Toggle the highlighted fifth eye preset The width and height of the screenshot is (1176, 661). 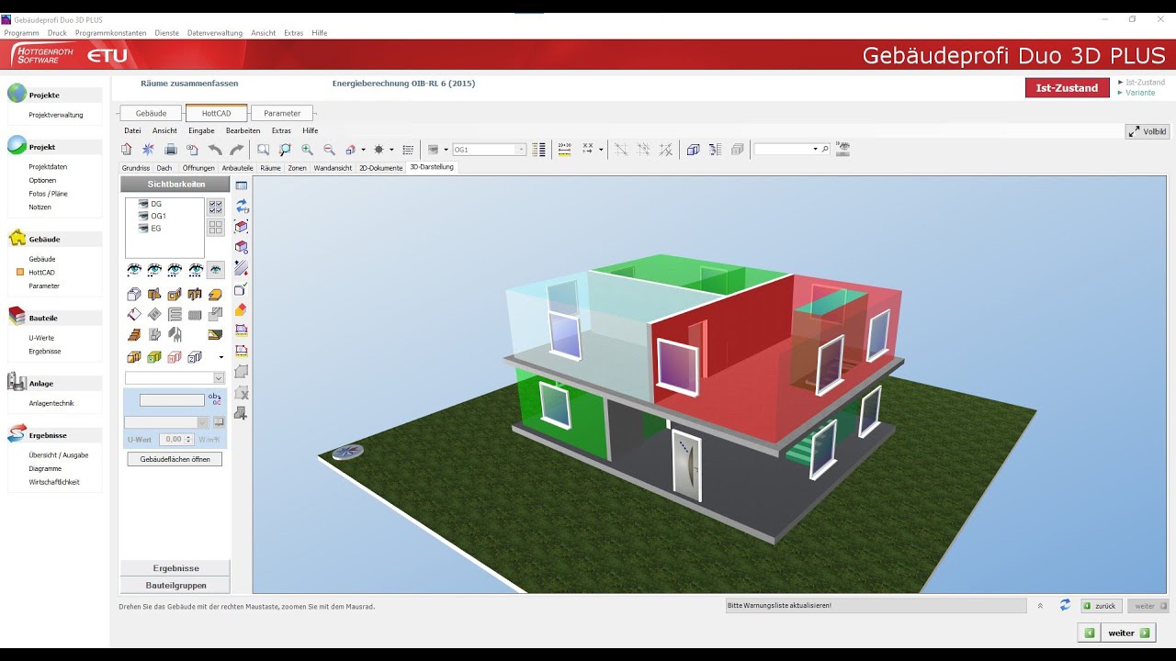[215, 269]
